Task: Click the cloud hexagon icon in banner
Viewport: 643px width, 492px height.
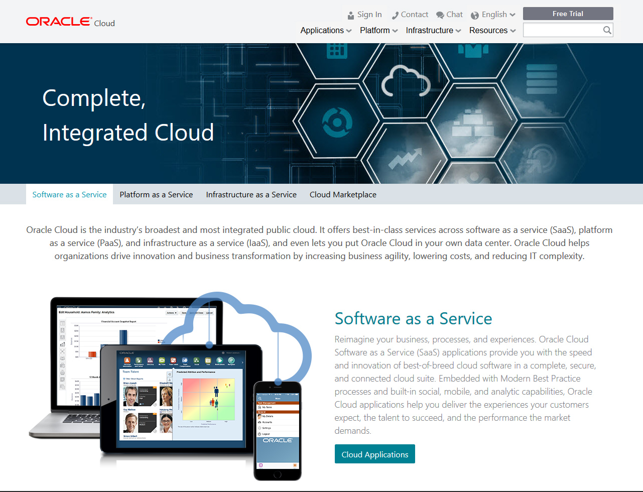Action: [406, 80]
